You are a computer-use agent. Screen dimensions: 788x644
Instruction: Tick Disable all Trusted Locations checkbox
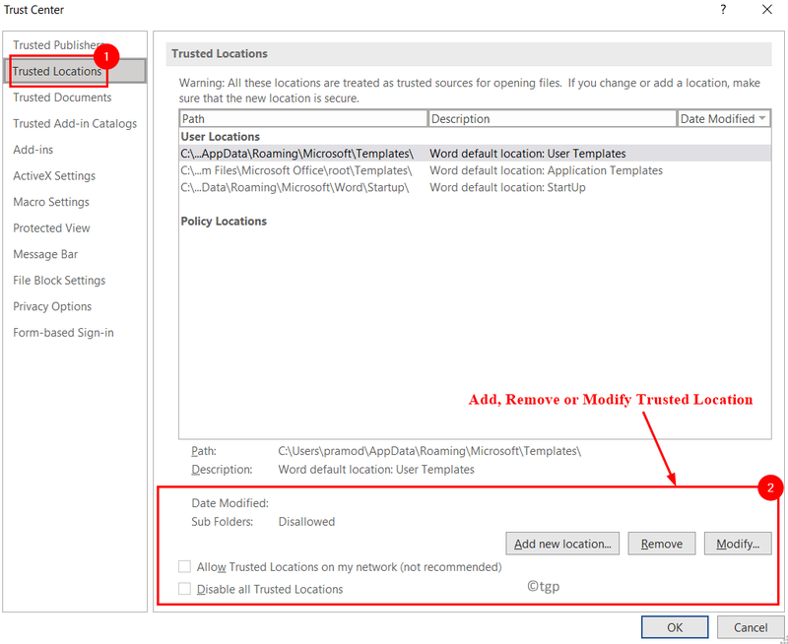tap(185, 589)
